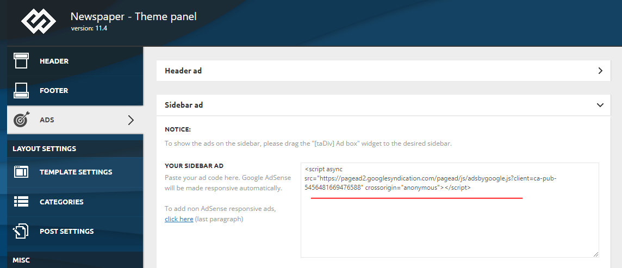622x268 pixels.
Task: Click the Categories list icon
Action: (21, 201)
